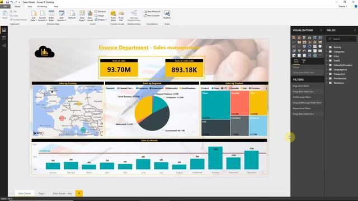Viewport: 358px width, 201px height.
Task: Open the Page 1 tab
Action: click(42, 194)
